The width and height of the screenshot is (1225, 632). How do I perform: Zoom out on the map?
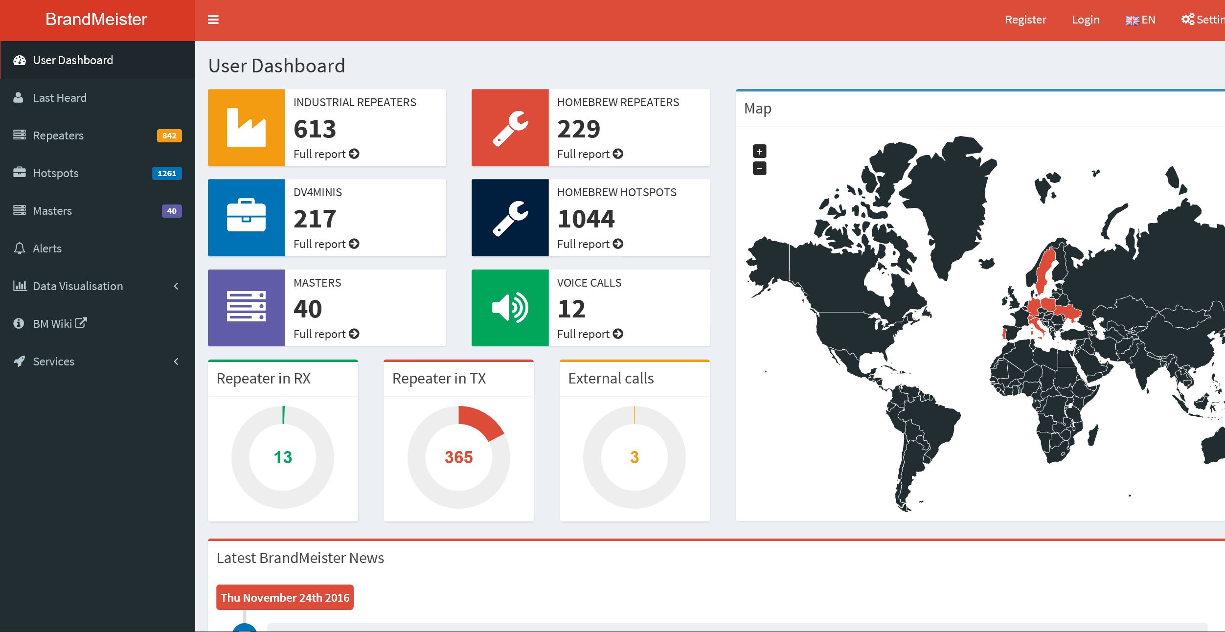pos(759,168)
